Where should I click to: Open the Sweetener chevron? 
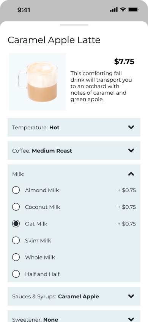click(131, 319)
